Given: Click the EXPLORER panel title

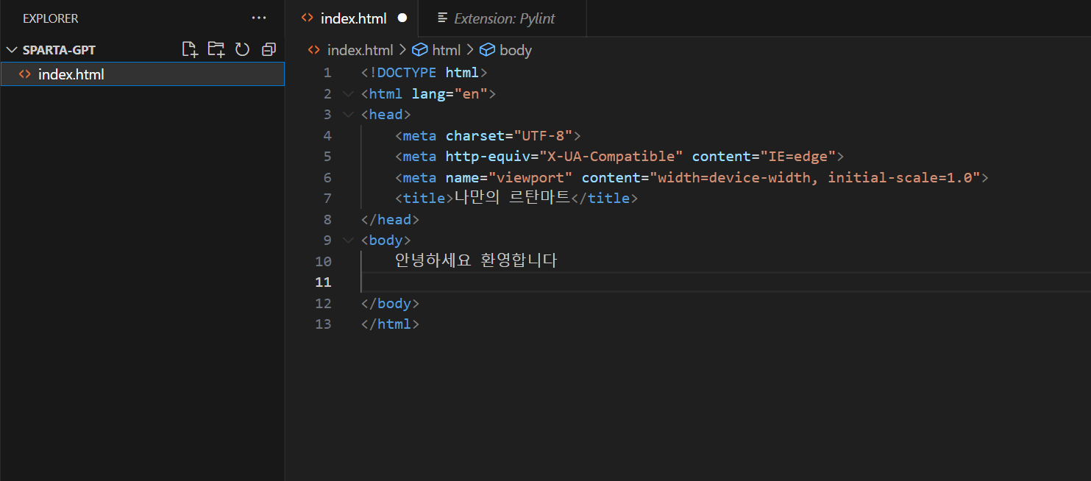Looking at the screenshot, I should 51,18.
